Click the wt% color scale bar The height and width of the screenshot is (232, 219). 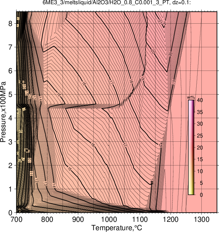click(191, 147)
